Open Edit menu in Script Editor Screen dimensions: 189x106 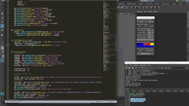point(131,65)
